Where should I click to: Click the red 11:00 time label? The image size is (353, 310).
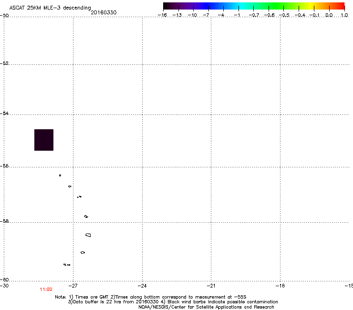click(46, 289)
